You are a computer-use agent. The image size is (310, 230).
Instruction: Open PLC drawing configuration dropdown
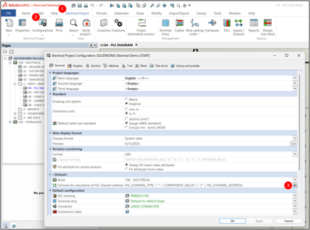(295, 196)
